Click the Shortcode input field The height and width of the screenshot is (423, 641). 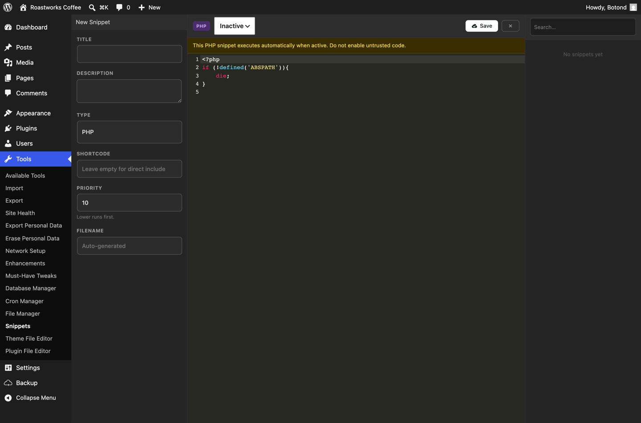point(130,169)
